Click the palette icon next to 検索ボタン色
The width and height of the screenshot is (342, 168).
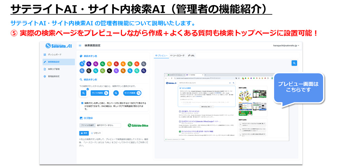click(81, 56)
